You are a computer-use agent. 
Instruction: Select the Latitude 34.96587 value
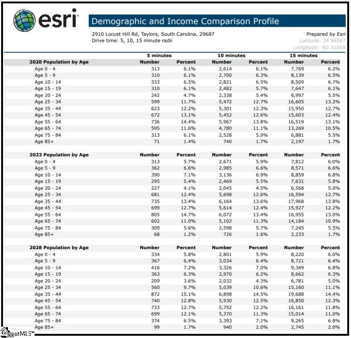[x=322, y=41]
